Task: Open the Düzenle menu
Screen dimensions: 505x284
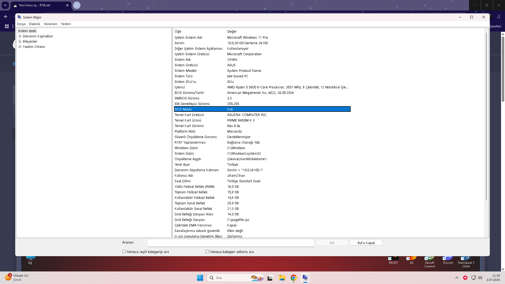Action: [35, 24]
